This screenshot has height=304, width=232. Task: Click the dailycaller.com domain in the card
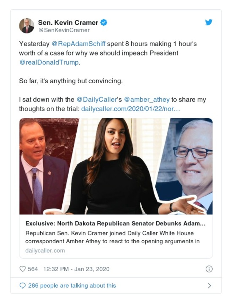point(45,250)
